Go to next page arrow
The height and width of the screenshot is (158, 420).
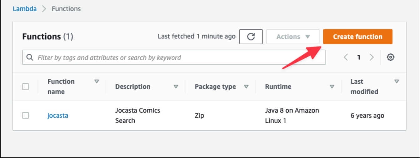click(x=372, y=57)
